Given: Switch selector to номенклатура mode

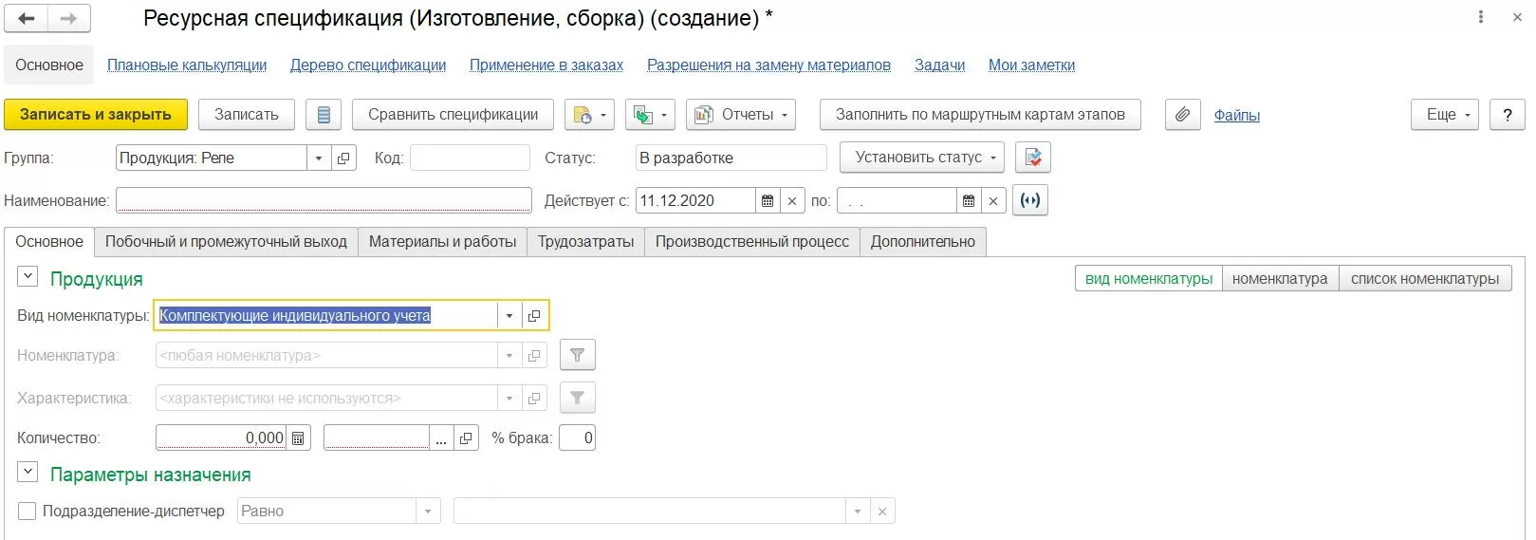Looking at the screenshot, I should pos(1279,279).
